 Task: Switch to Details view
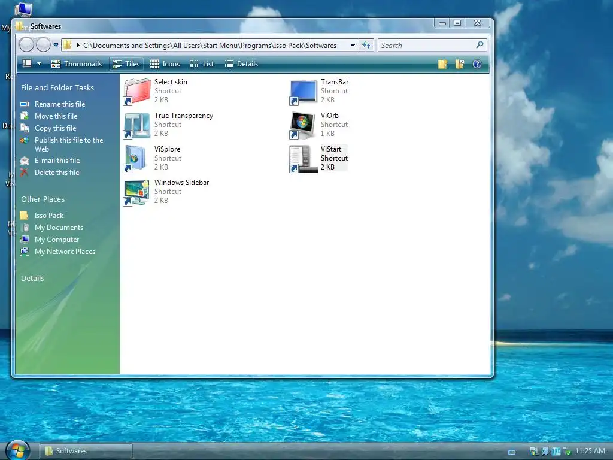tap(242, 63)
